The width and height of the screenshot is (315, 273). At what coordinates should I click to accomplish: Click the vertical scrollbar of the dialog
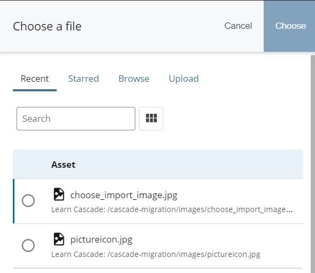(312, 163)
